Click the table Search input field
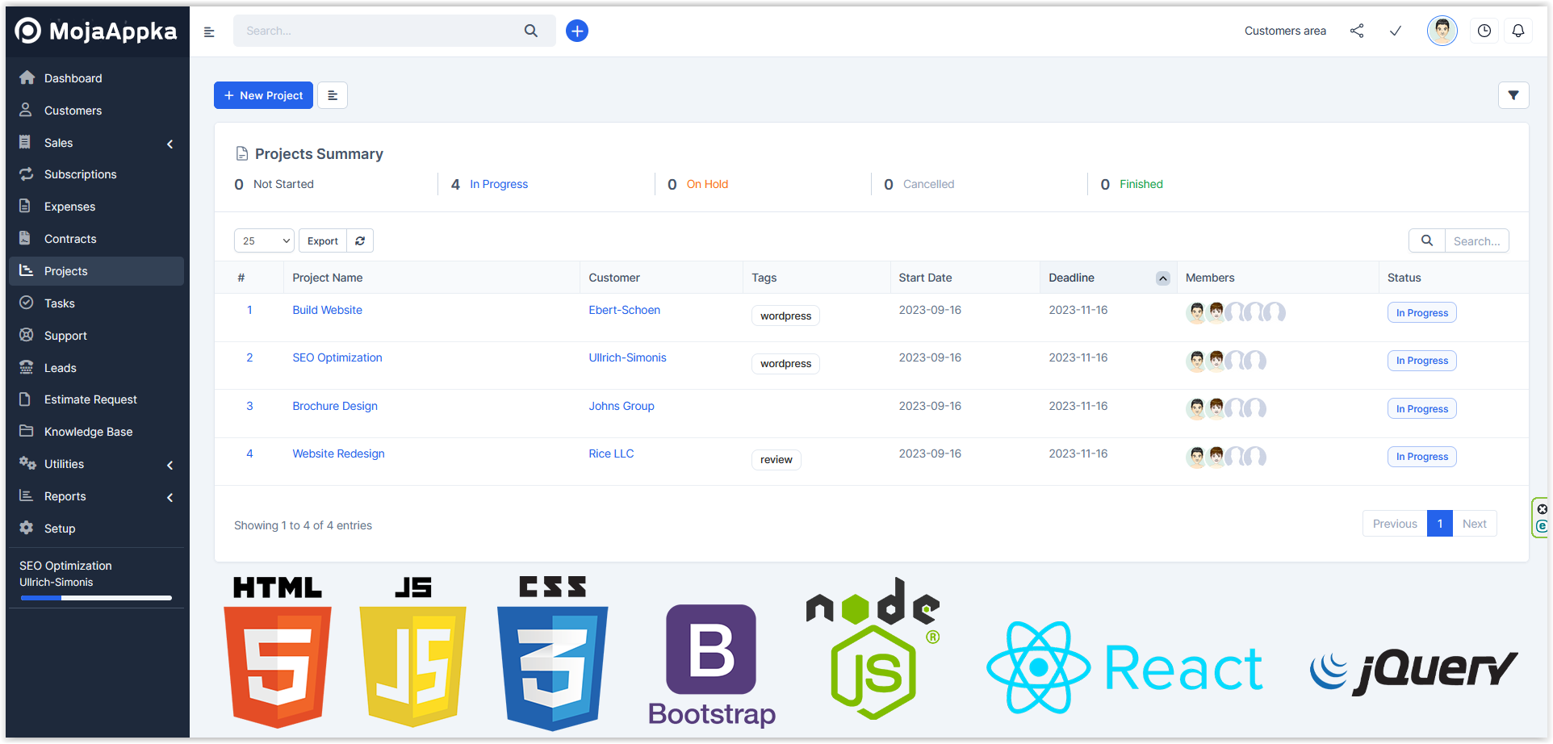Viewport: 1553px width, 744px height. tap(1476, 240)
